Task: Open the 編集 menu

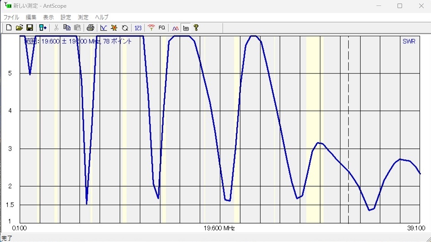Action: point(31,17)
